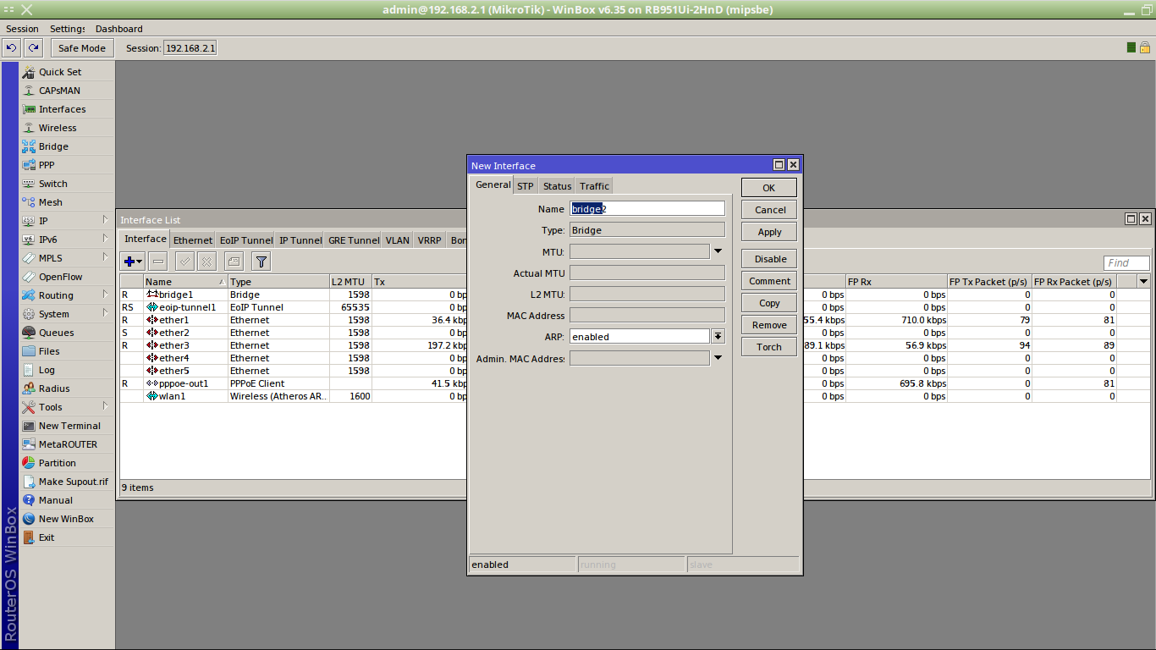Click the redo arrow in top toolbar

33,48
